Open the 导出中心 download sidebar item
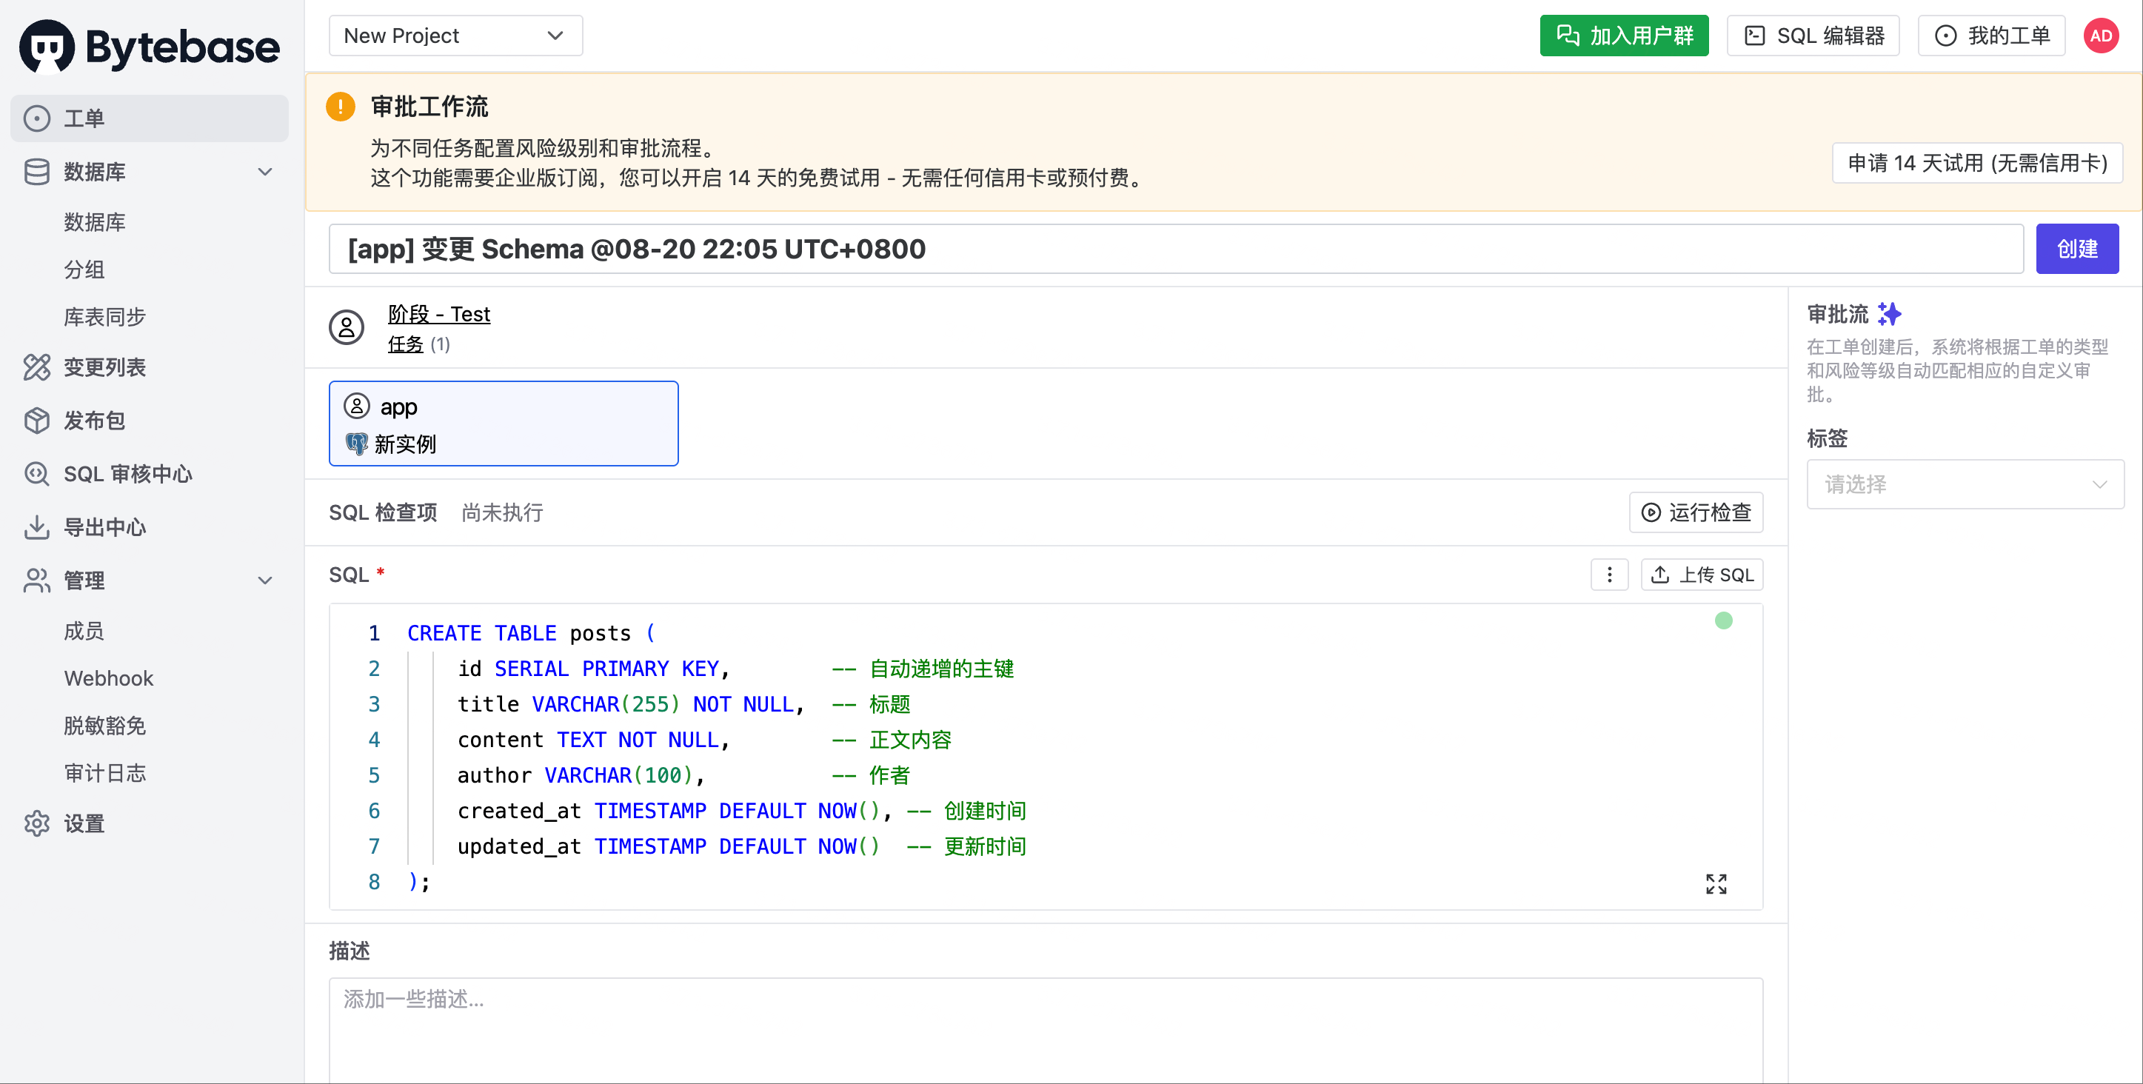The image size is (2143, 1084). click(x=150, y=526)
